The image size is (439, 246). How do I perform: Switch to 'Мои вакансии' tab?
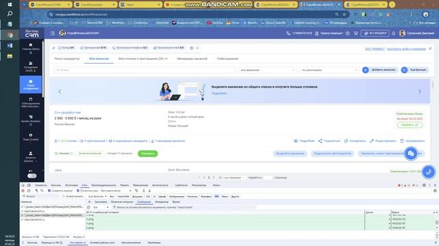[x=99, y=59]
